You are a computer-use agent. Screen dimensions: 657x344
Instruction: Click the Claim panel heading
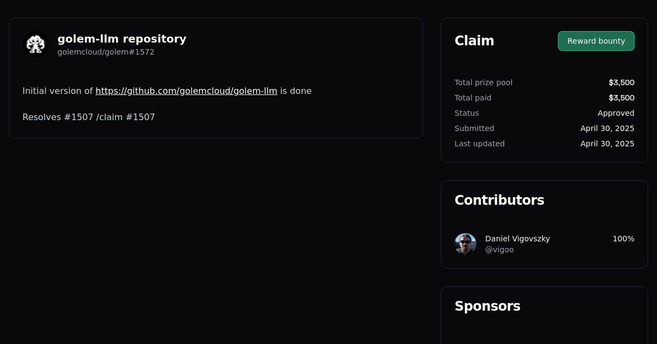[474, 40]
